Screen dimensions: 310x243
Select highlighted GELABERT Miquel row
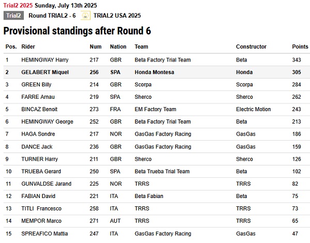157,72
